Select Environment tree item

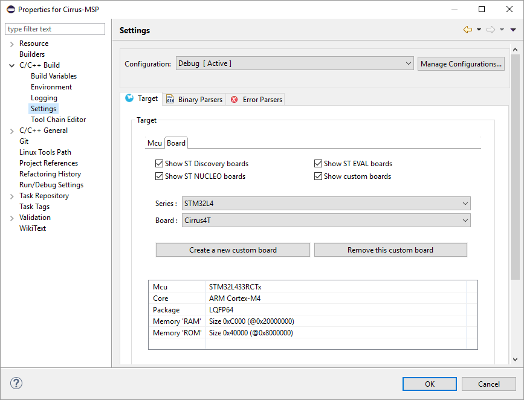click(x=51, y=87)
